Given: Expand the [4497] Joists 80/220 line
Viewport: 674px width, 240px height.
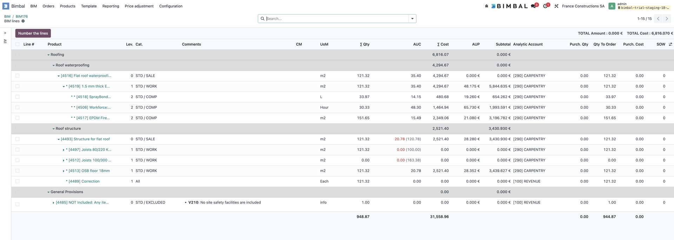Looking at the screenshot, I should click(64, 150).
